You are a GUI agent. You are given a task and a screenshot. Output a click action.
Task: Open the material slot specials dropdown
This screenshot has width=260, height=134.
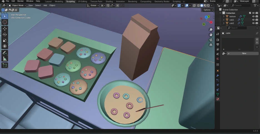tap(257, 47)
